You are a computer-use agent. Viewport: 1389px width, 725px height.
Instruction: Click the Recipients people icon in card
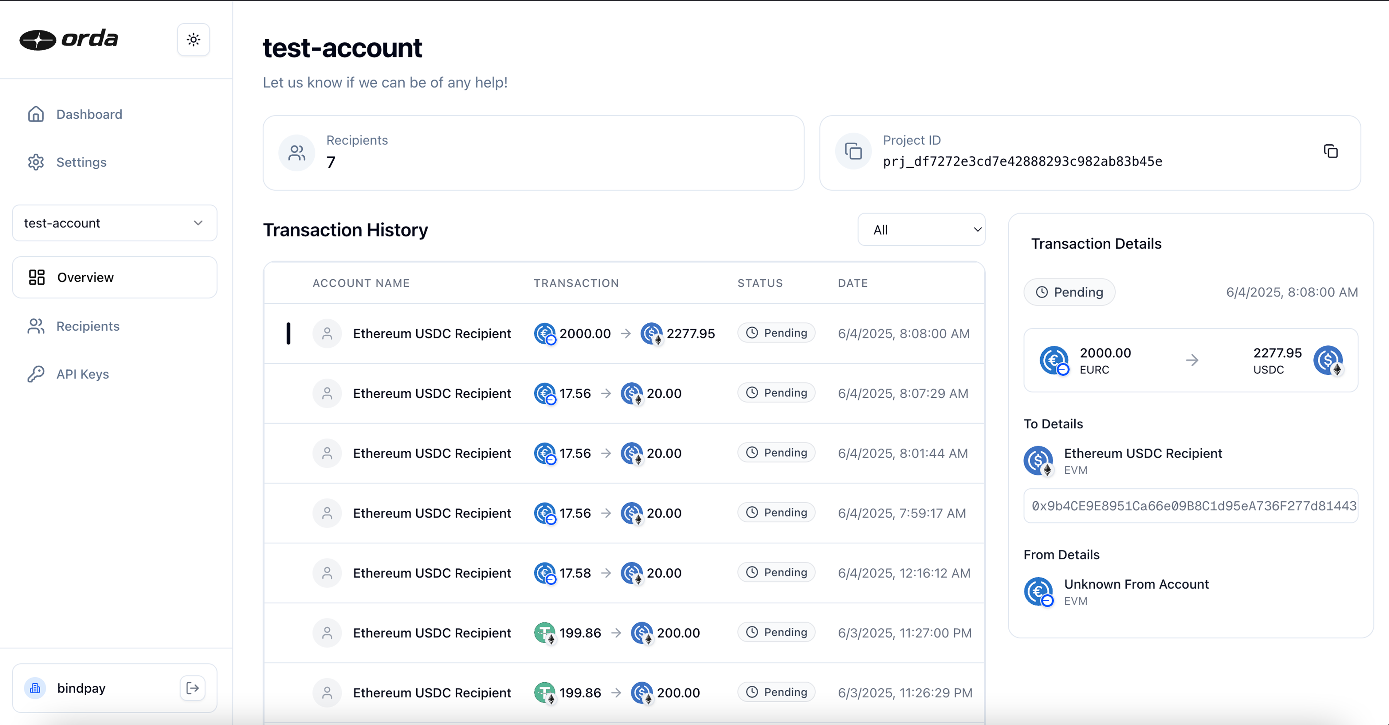coord(296,153)
